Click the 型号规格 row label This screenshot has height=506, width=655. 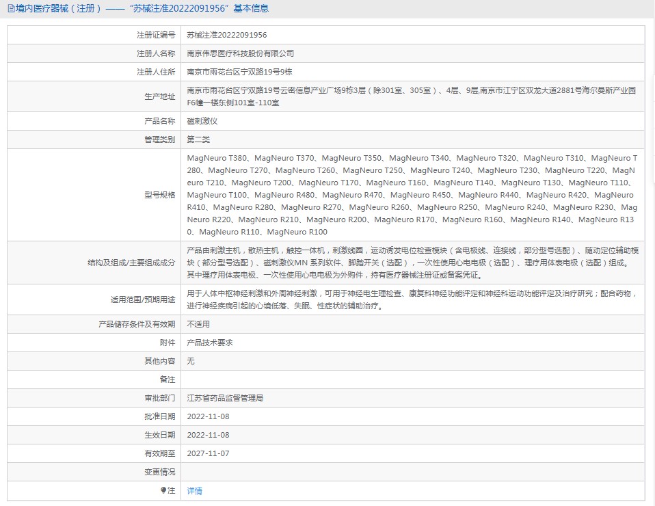(x=159, y=195)
